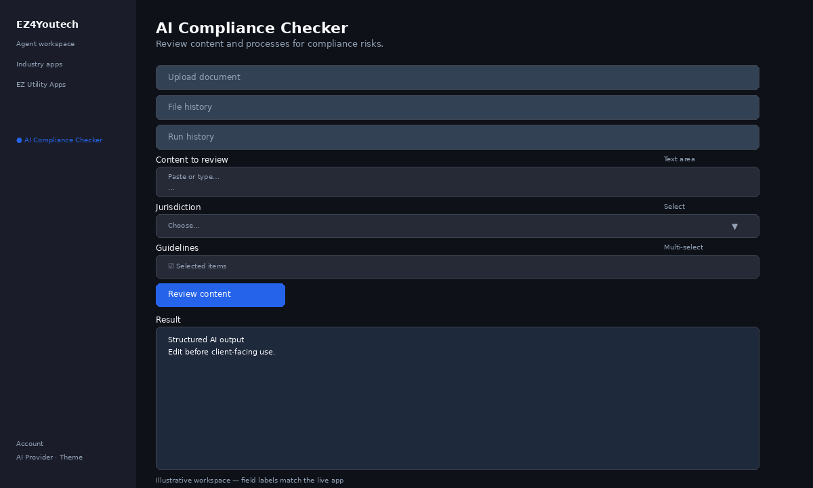Click the 'Content to review' label
The image size is (813, 488).
(x=192, y=160)
